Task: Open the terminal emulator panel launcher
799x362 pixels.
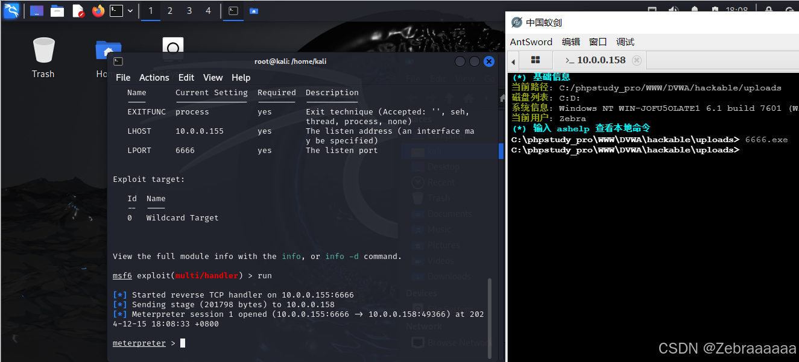Action: click(x=116, y=11)
